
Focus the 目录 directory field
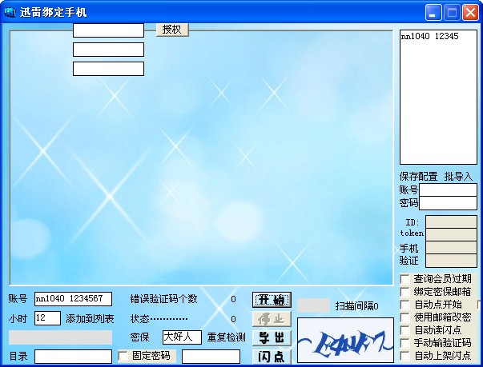pos(74,357)
